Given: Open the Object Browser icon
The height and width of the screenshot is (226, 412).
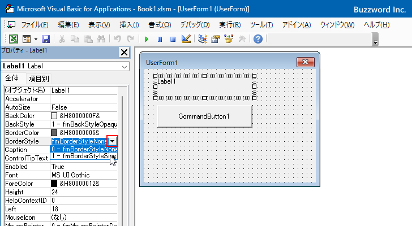Looking at the screenshot, I should pos(229,39).
